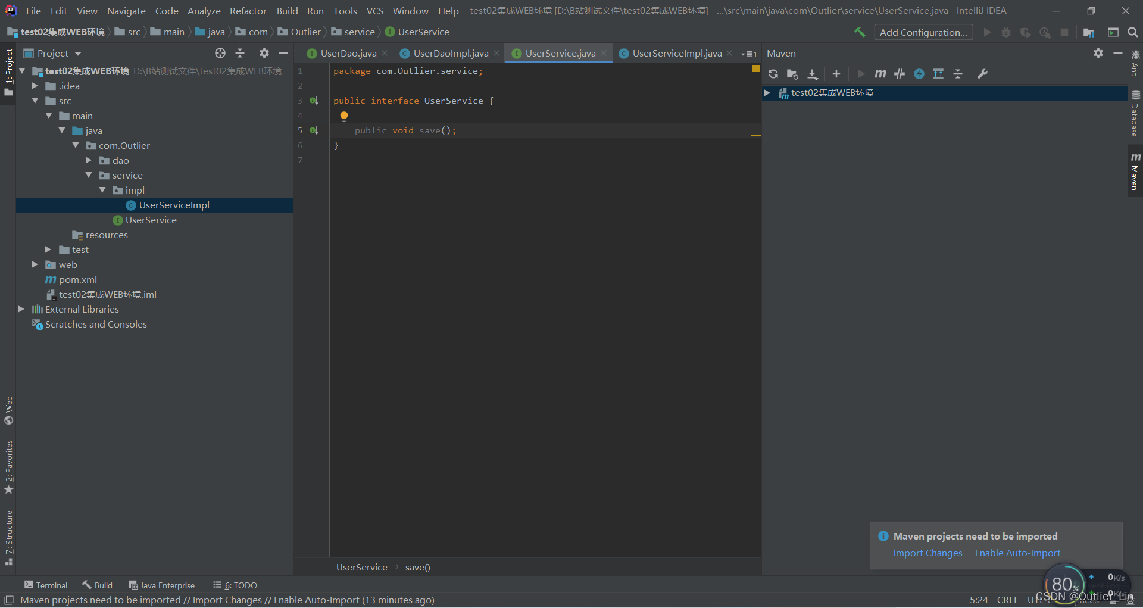Switch to UserServiceImpl.java tab

(x=677, y=54)
